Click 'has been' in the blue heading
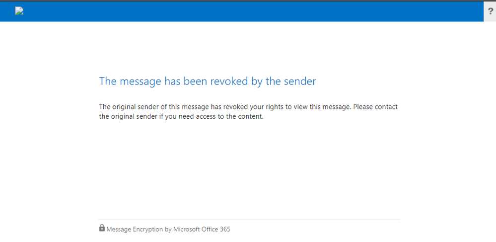 (x=186, y=81)
